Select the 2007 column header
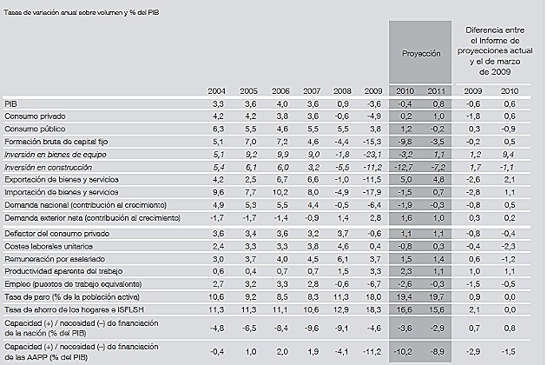The height and width of the screenshot is (365, 547). [x=311, y=90]
